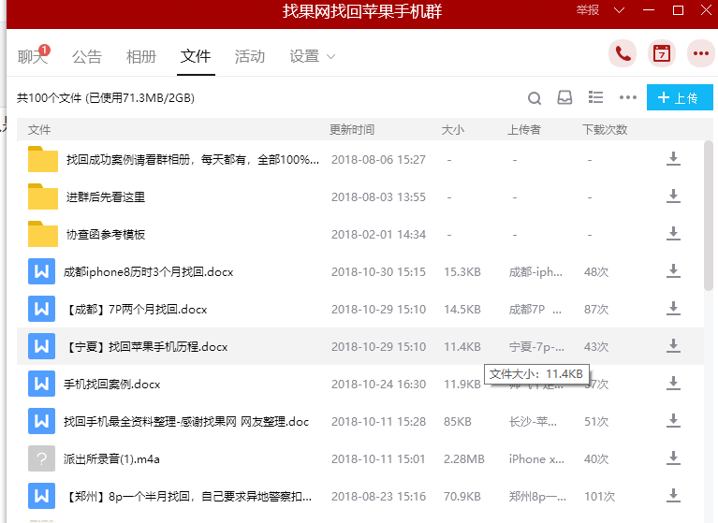Click the 48次 download count

pos(596,272)
